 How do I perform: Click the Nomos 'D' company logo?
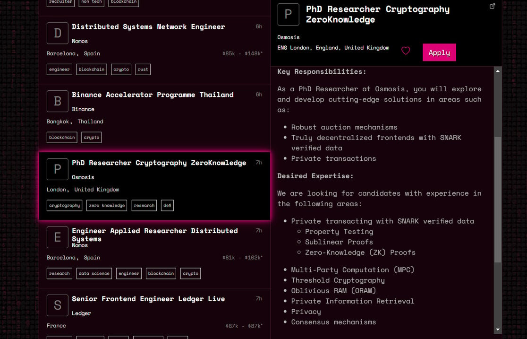pos(58,33)
